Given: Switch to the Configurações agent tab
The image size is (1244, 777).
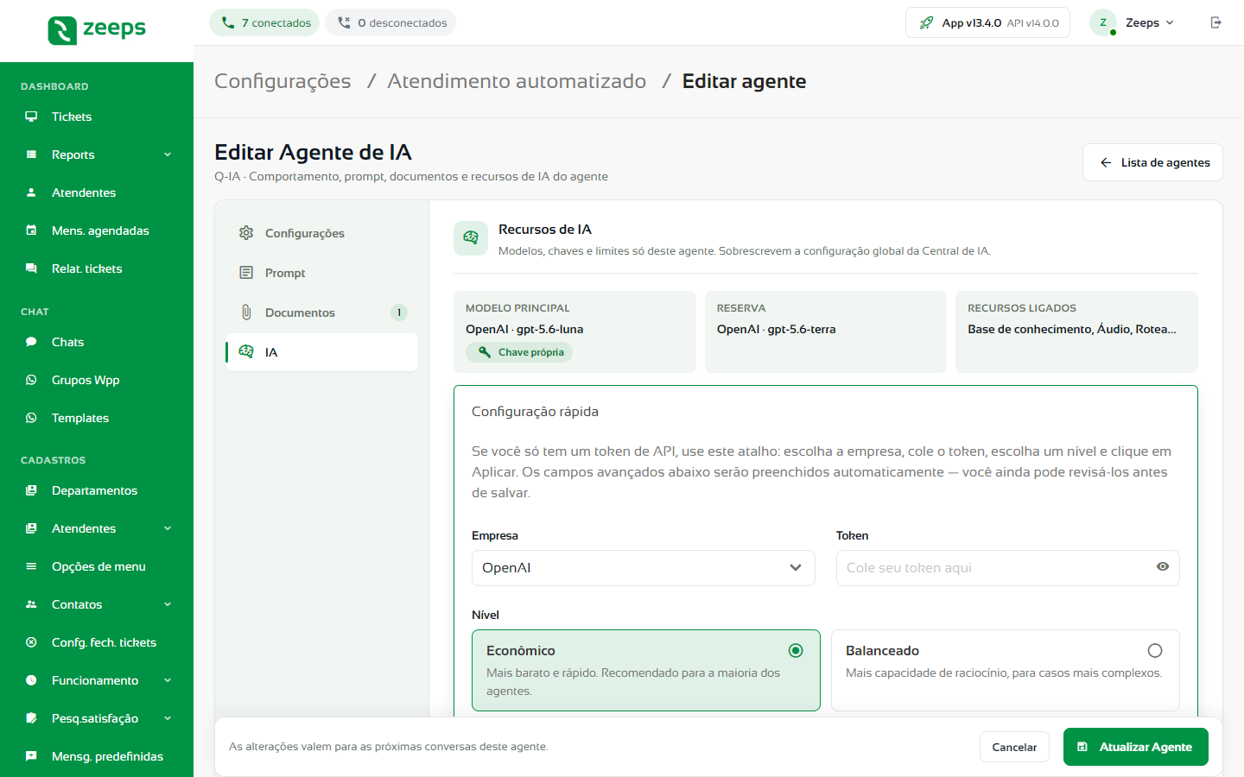Looking at the screenshot, I should (x=322, y=233).
